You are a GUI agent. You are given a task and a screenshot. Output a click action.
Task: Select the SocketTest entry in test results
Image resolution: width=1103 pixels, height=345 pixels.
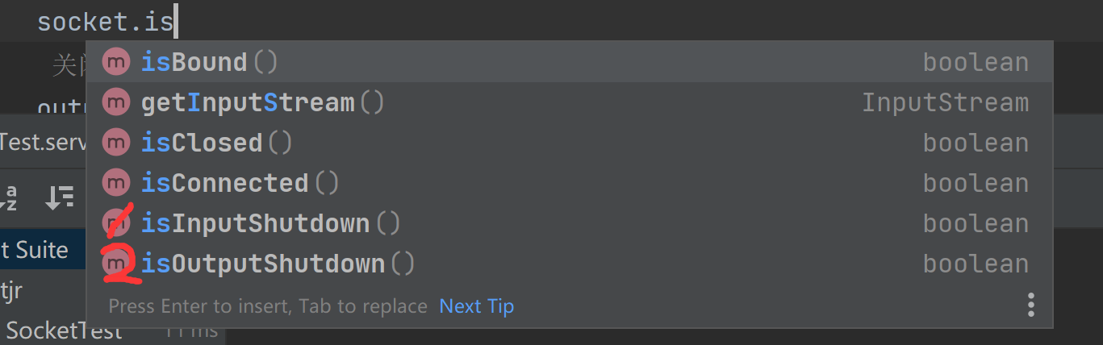pyautogui.click(x=65, y=330)
